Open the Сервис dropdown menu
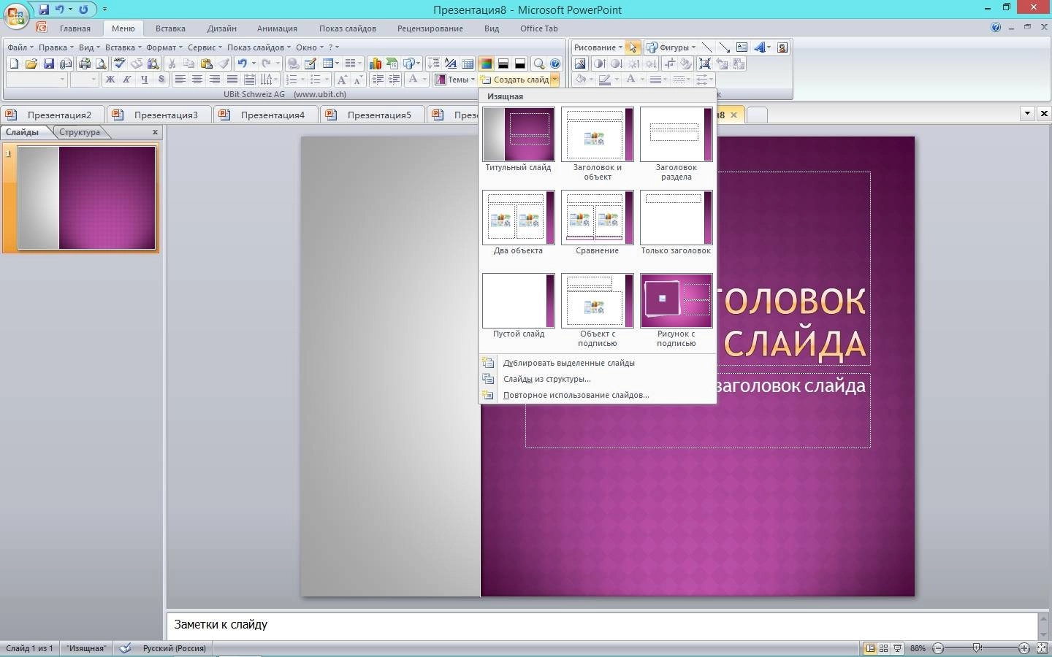Viewport: 1052px width, 657px height. pyautogui.click(x=205, y=47)
